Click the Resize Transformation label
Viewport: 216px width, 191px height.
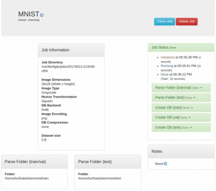(59, 97)
